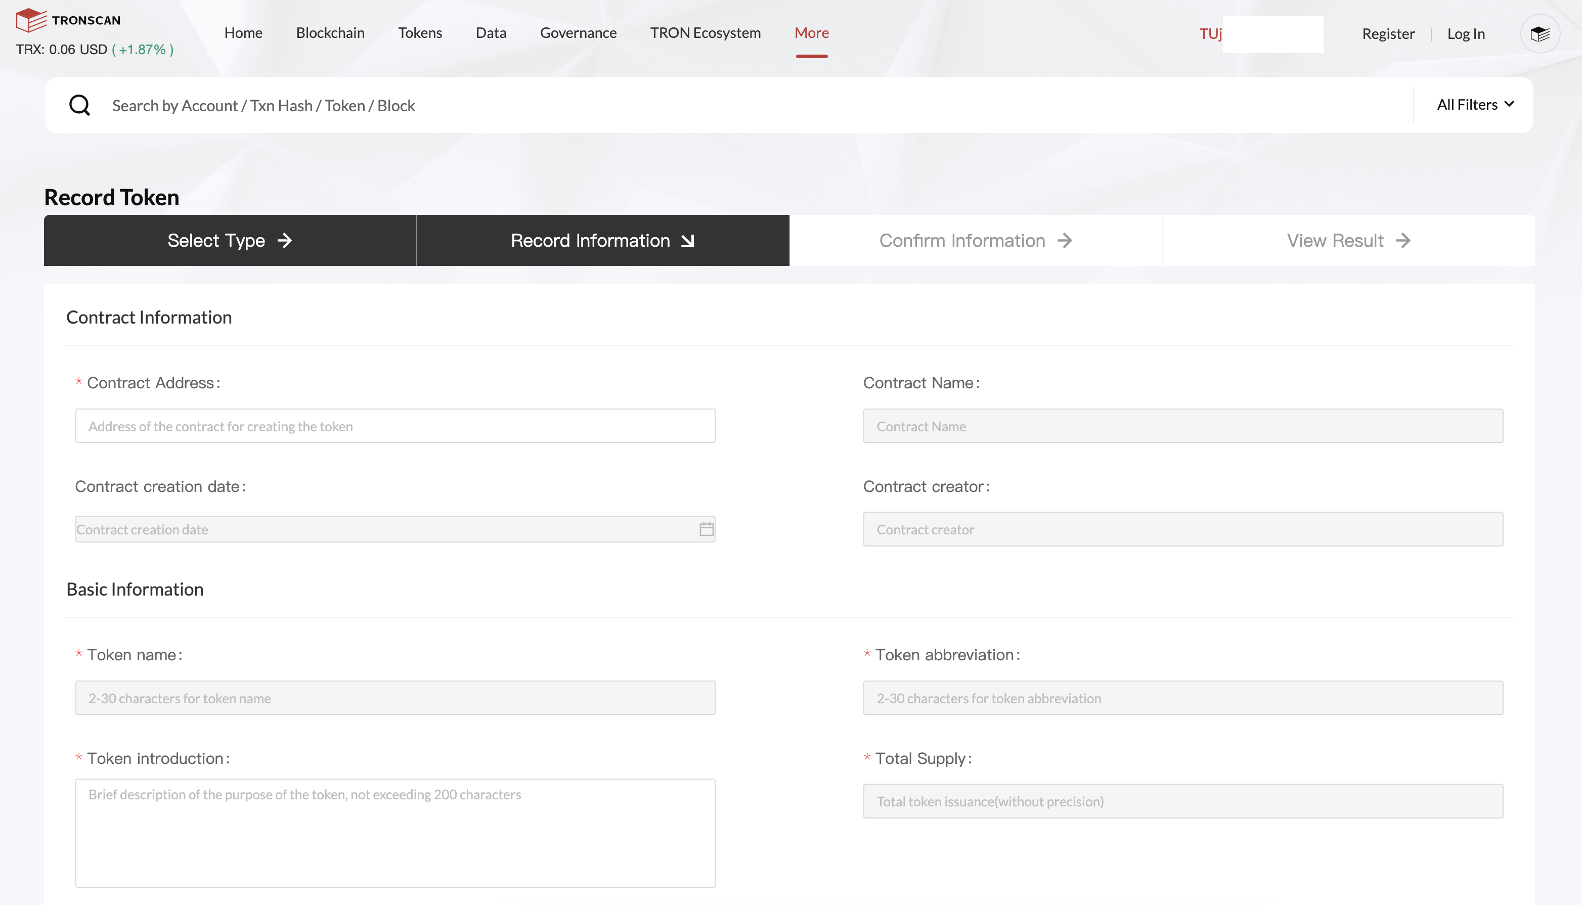Toggle the TRON Ecosystem menu tab
This screenshot has width=1582, height=905.
pyautogui.click(x=705, y=32)
